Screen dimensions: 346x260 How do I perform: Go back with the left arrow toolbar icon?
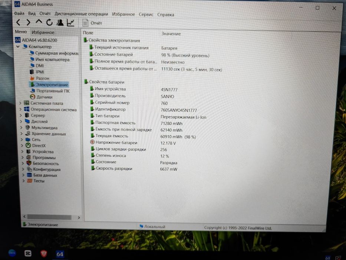(18, 22)
